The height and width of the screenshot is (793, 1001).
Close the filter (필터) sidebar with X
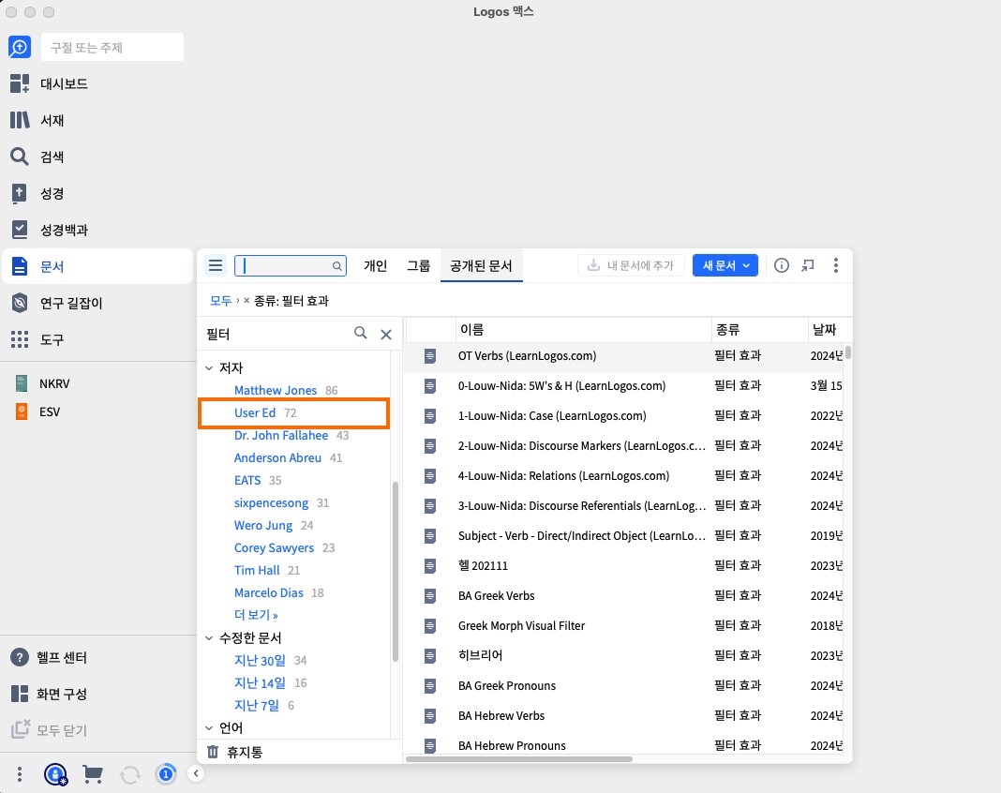tap(386, 334)
